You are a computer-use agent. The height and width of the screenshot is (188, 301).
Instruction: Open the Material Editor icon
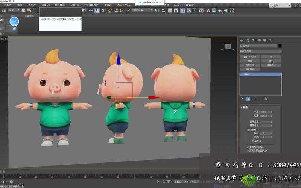tap(201, 11)
